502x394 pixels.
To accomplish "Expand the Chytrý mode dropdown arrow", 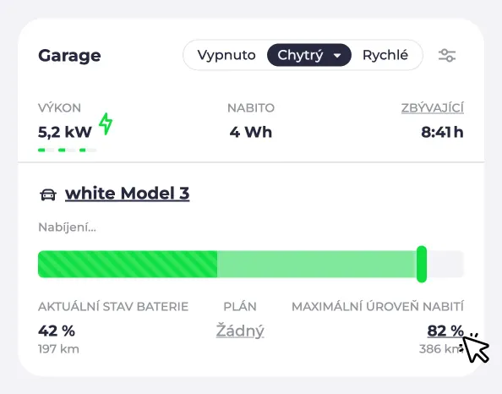I will (337, 56).
